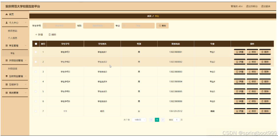Viewport: 278px width, 138px height.
Task: Open 修改密码 in sidebar
Action: pyautogui.click(x=12, y=31)
